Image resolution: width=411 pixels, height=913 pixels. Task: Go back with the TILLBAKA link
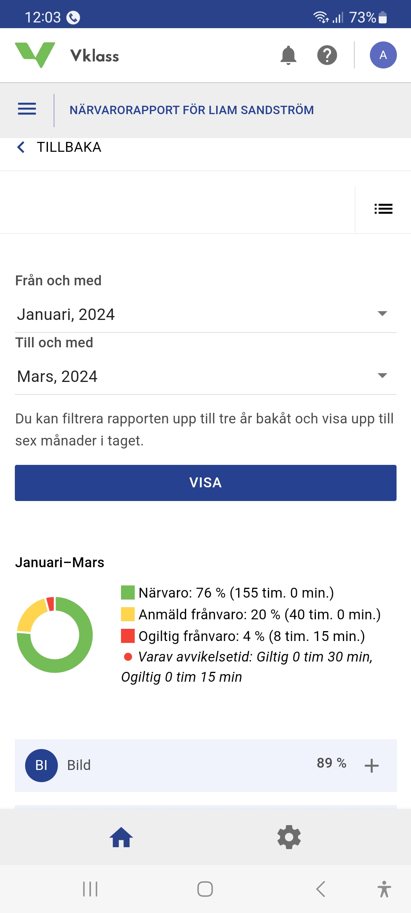click(x=60, y=147)
